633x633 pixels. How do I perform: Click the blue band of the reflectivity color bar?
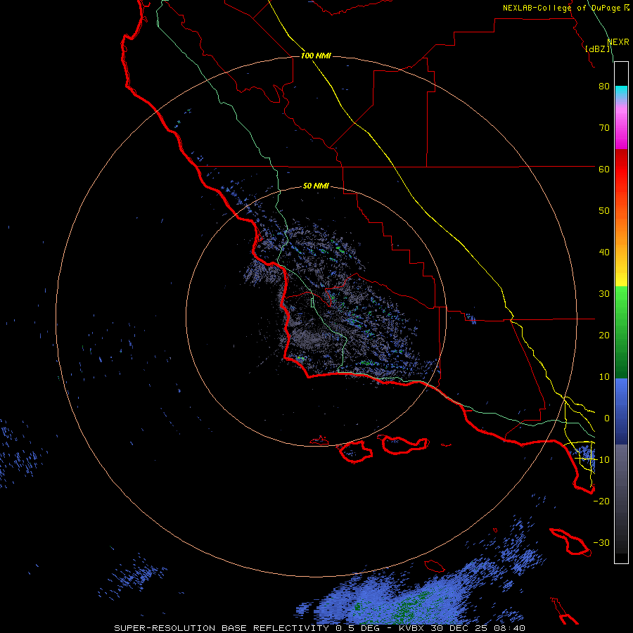tap(621, 411)
